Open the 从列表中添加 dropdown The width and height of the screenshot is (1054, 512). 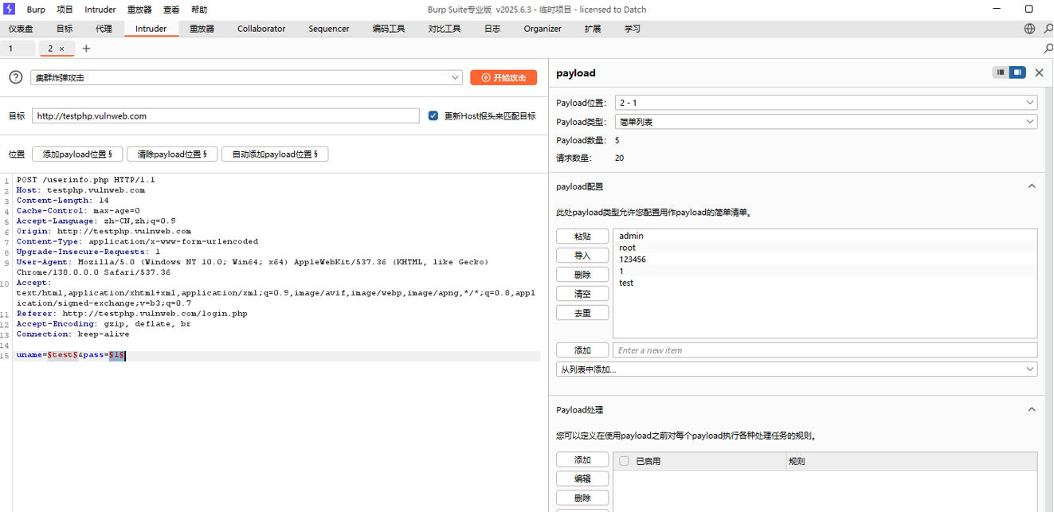pyautogui.click(x=797, y=369)
